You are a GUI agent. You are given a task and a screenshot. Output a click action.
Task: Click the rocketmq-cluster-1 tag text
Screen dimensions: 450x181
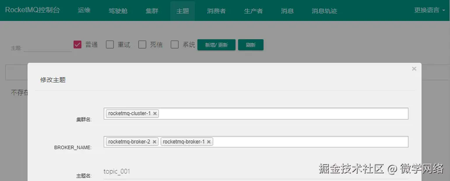pyautogui.click(x=130, y=113)
